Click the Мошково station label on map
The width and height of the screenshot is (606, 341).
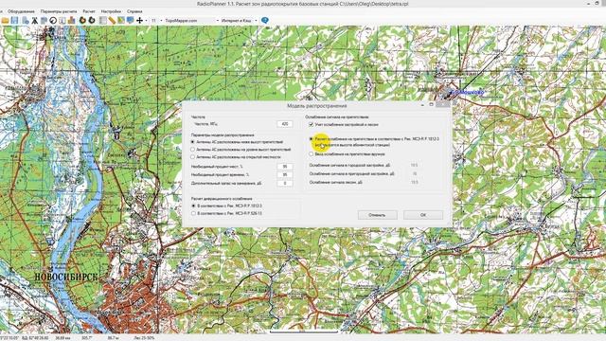[x=467, y=93]
